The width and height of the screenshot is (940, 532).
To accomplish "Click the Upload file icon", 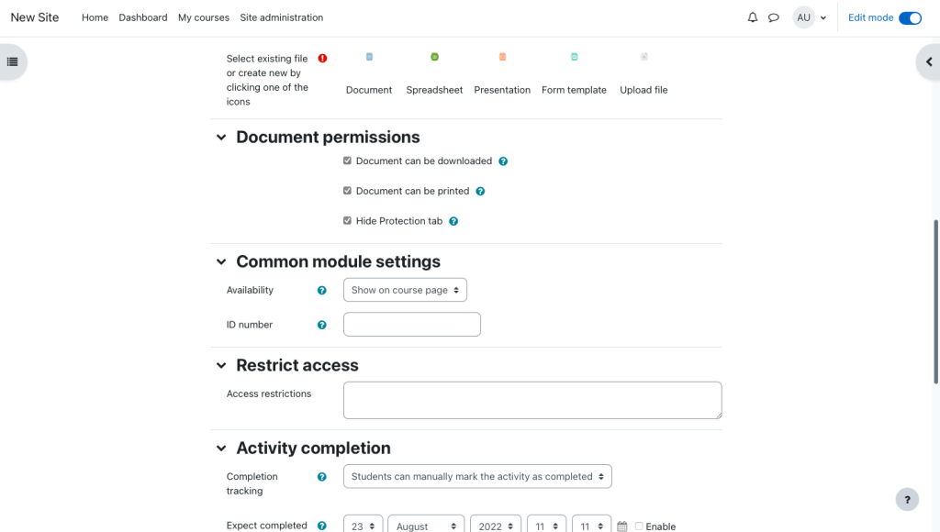I will (643, 56).
